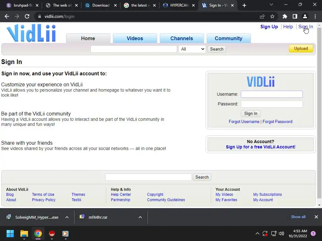Viewport: 322px width, 241px height.
Task: Open the Chrome profile avatar icon
Action: (x=305, y=16)
